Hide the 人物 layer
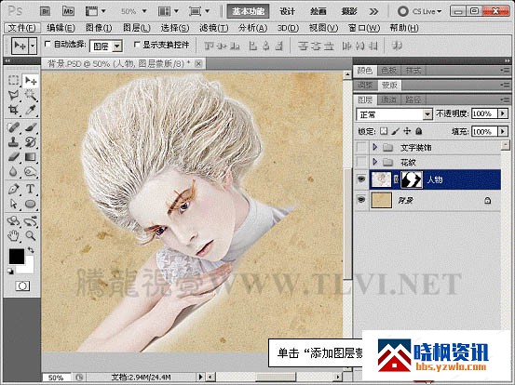515x385 pixels. pyautogui.click(x=361, y=179)
